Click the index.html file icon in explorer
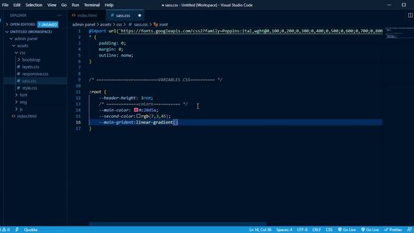This screenshot has width=414, height=233. (x=13, y=116)
